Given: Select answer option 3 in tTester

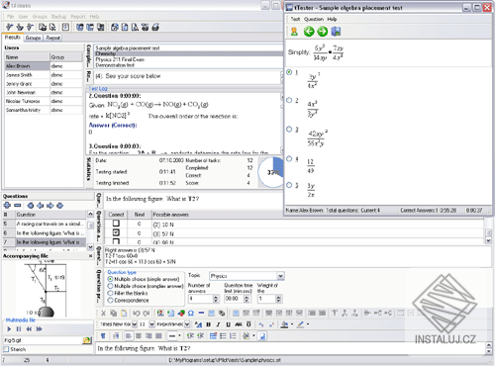Looking at the screenshot, I should (x=289, y=129).
